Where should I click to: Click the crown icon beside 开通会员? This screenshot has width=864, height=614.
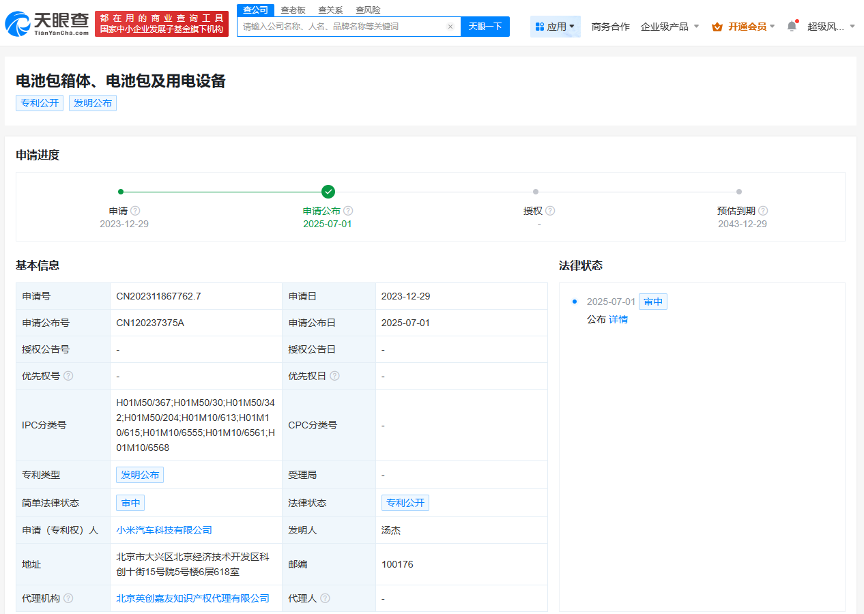tap(717, 27)
